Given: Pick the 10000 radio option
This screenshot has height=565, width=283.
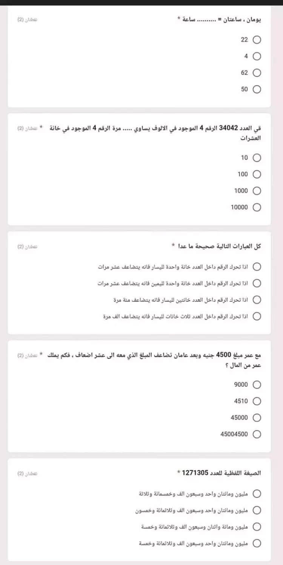Looking at the screenshot, I should point(257,207).
